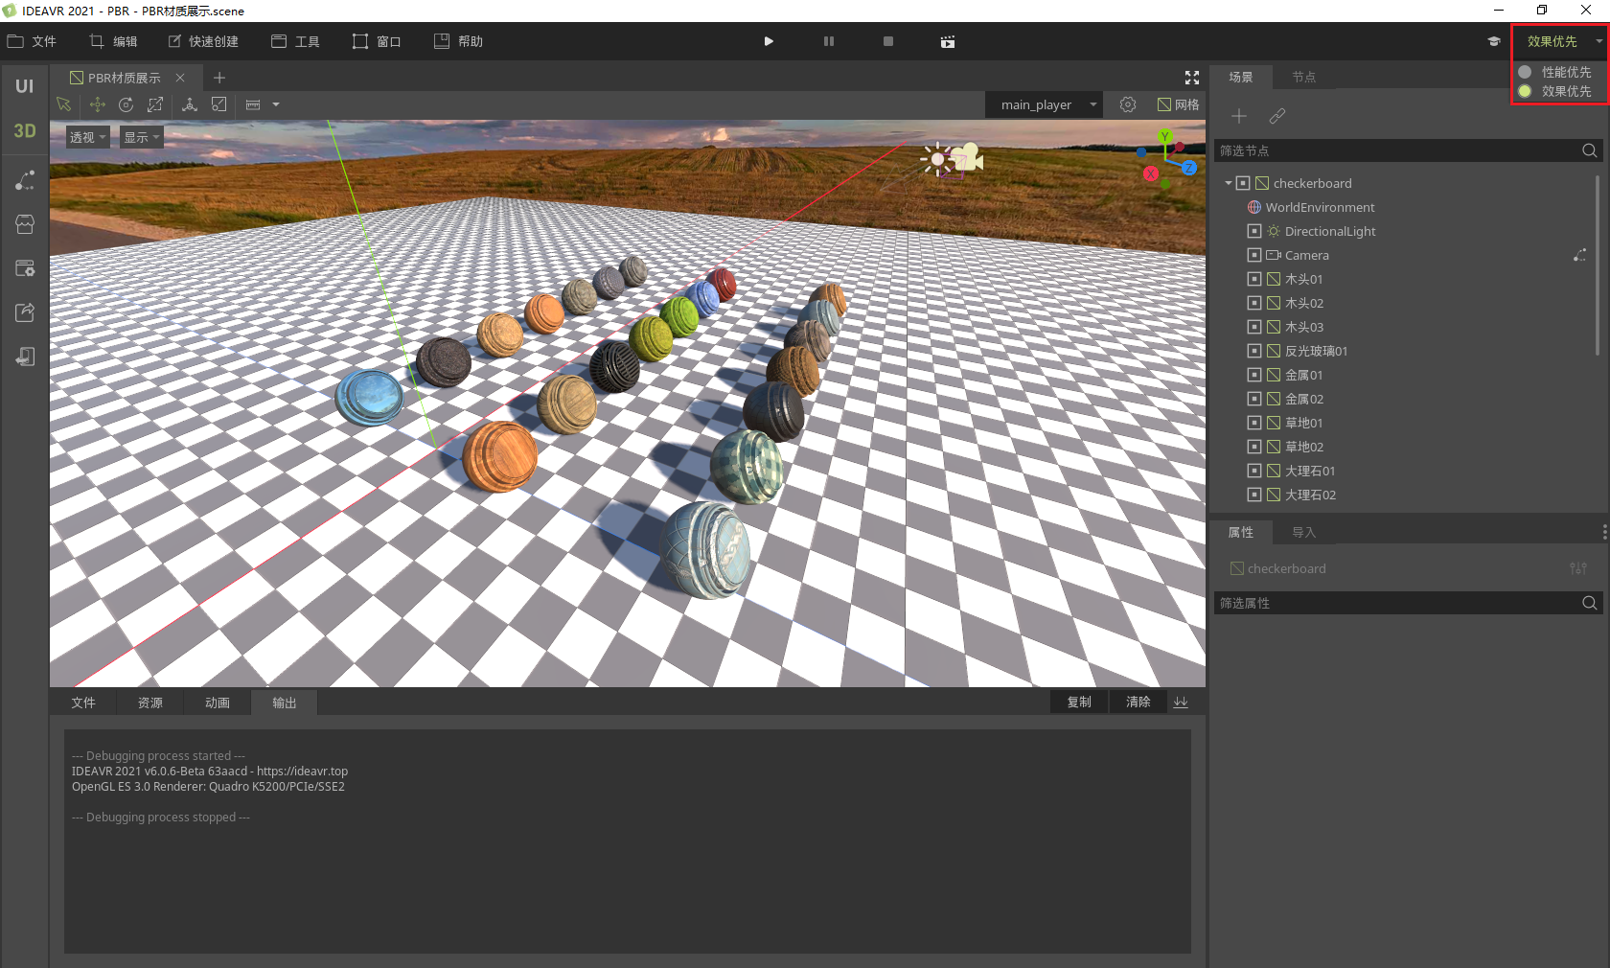Play the scene

(769, 41)
